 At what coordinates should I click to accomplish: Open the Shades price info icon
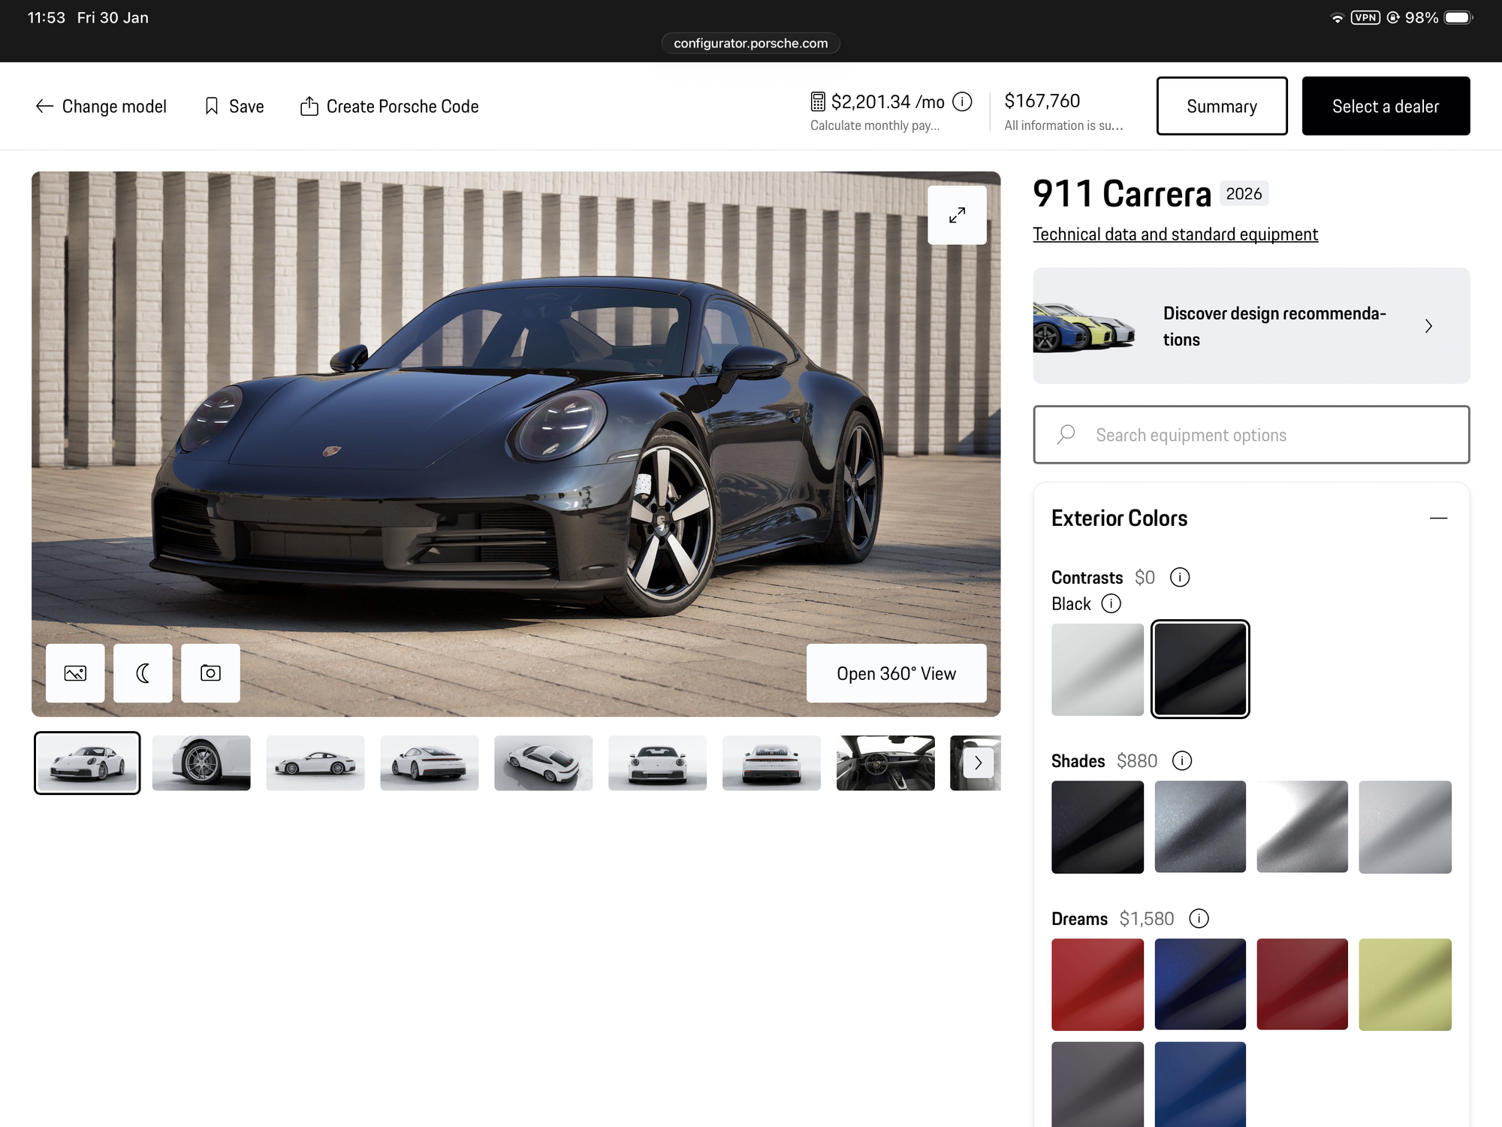pyautogui.click(x=1182, y=760)
